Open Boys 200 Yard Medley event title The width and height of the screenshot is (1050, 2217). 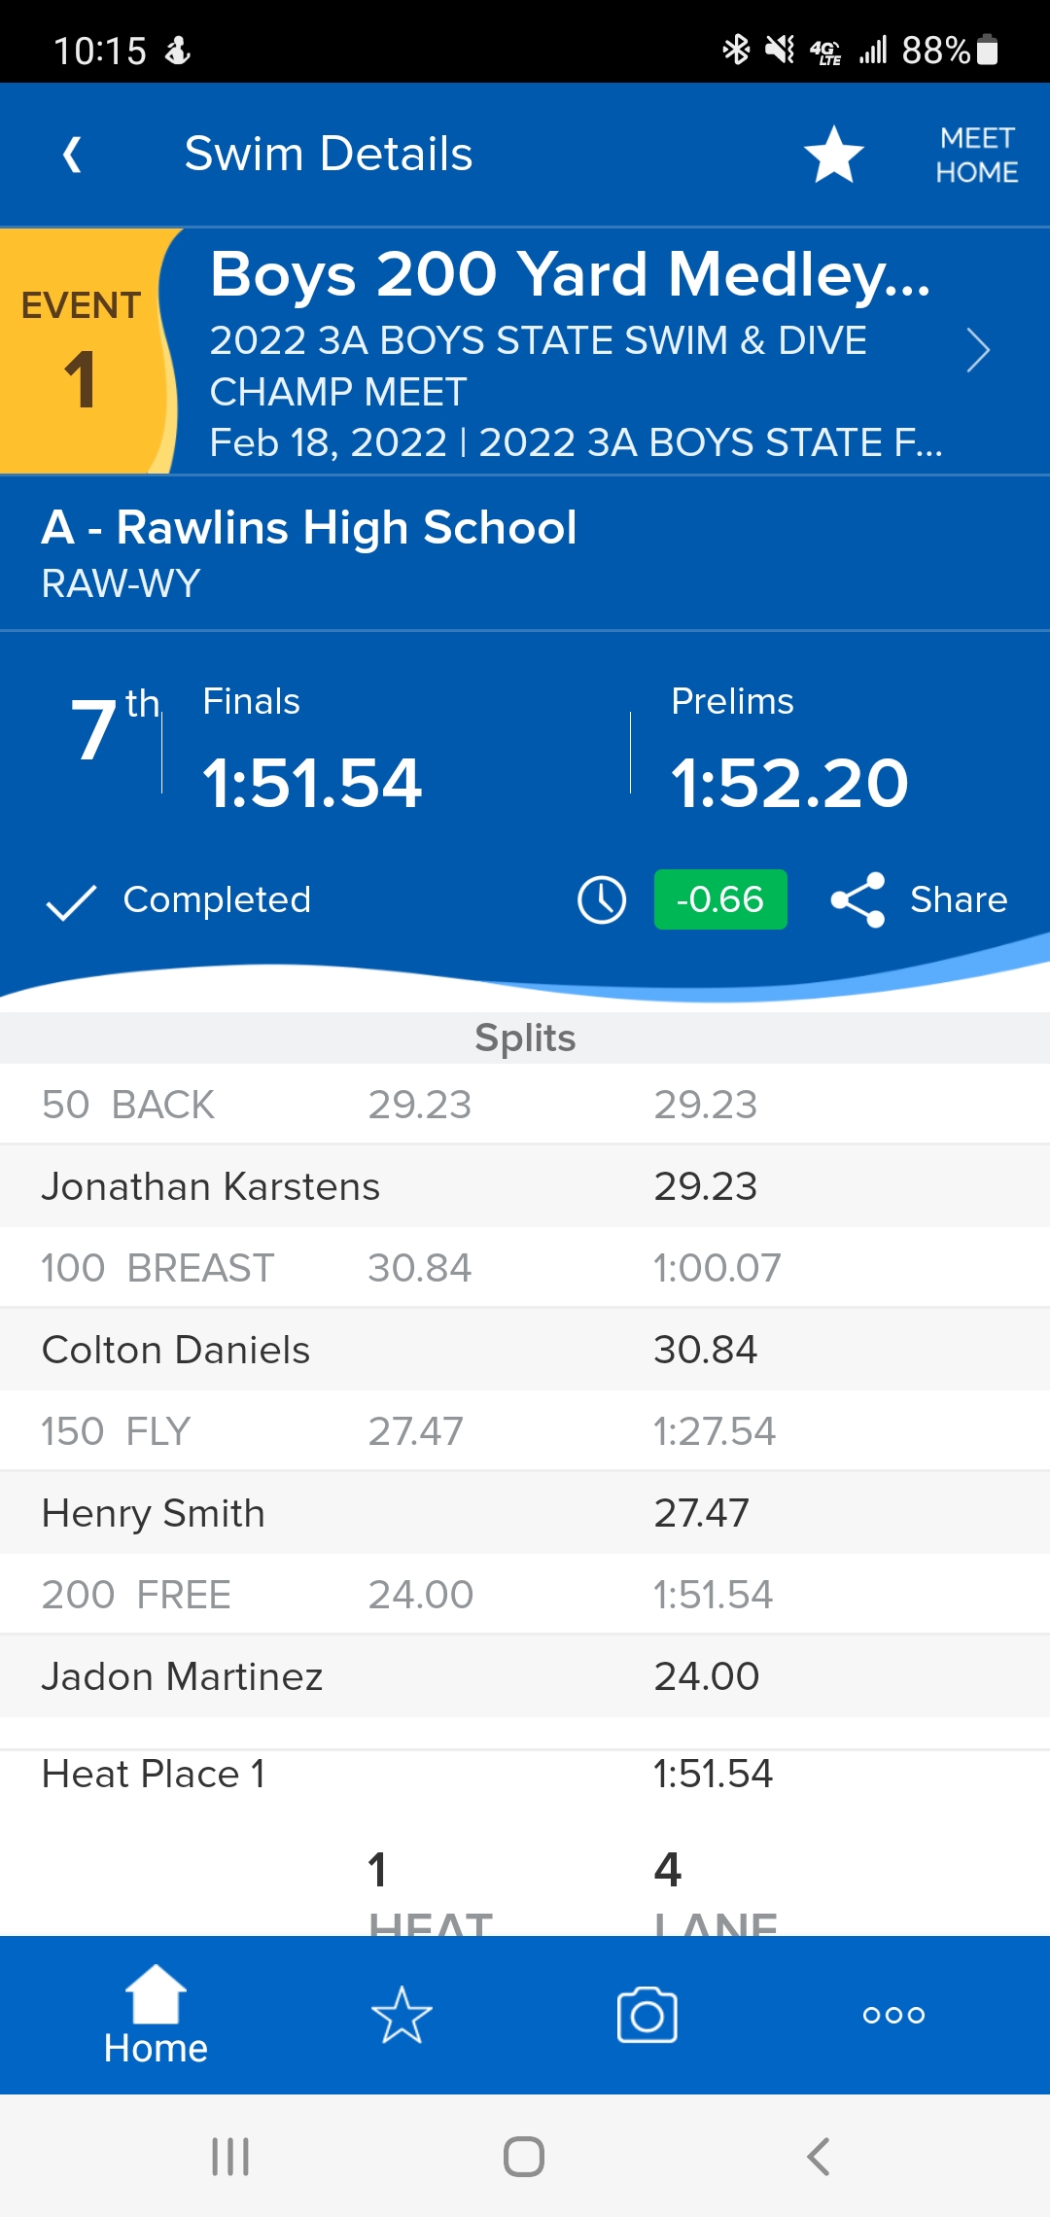point(570,274)
